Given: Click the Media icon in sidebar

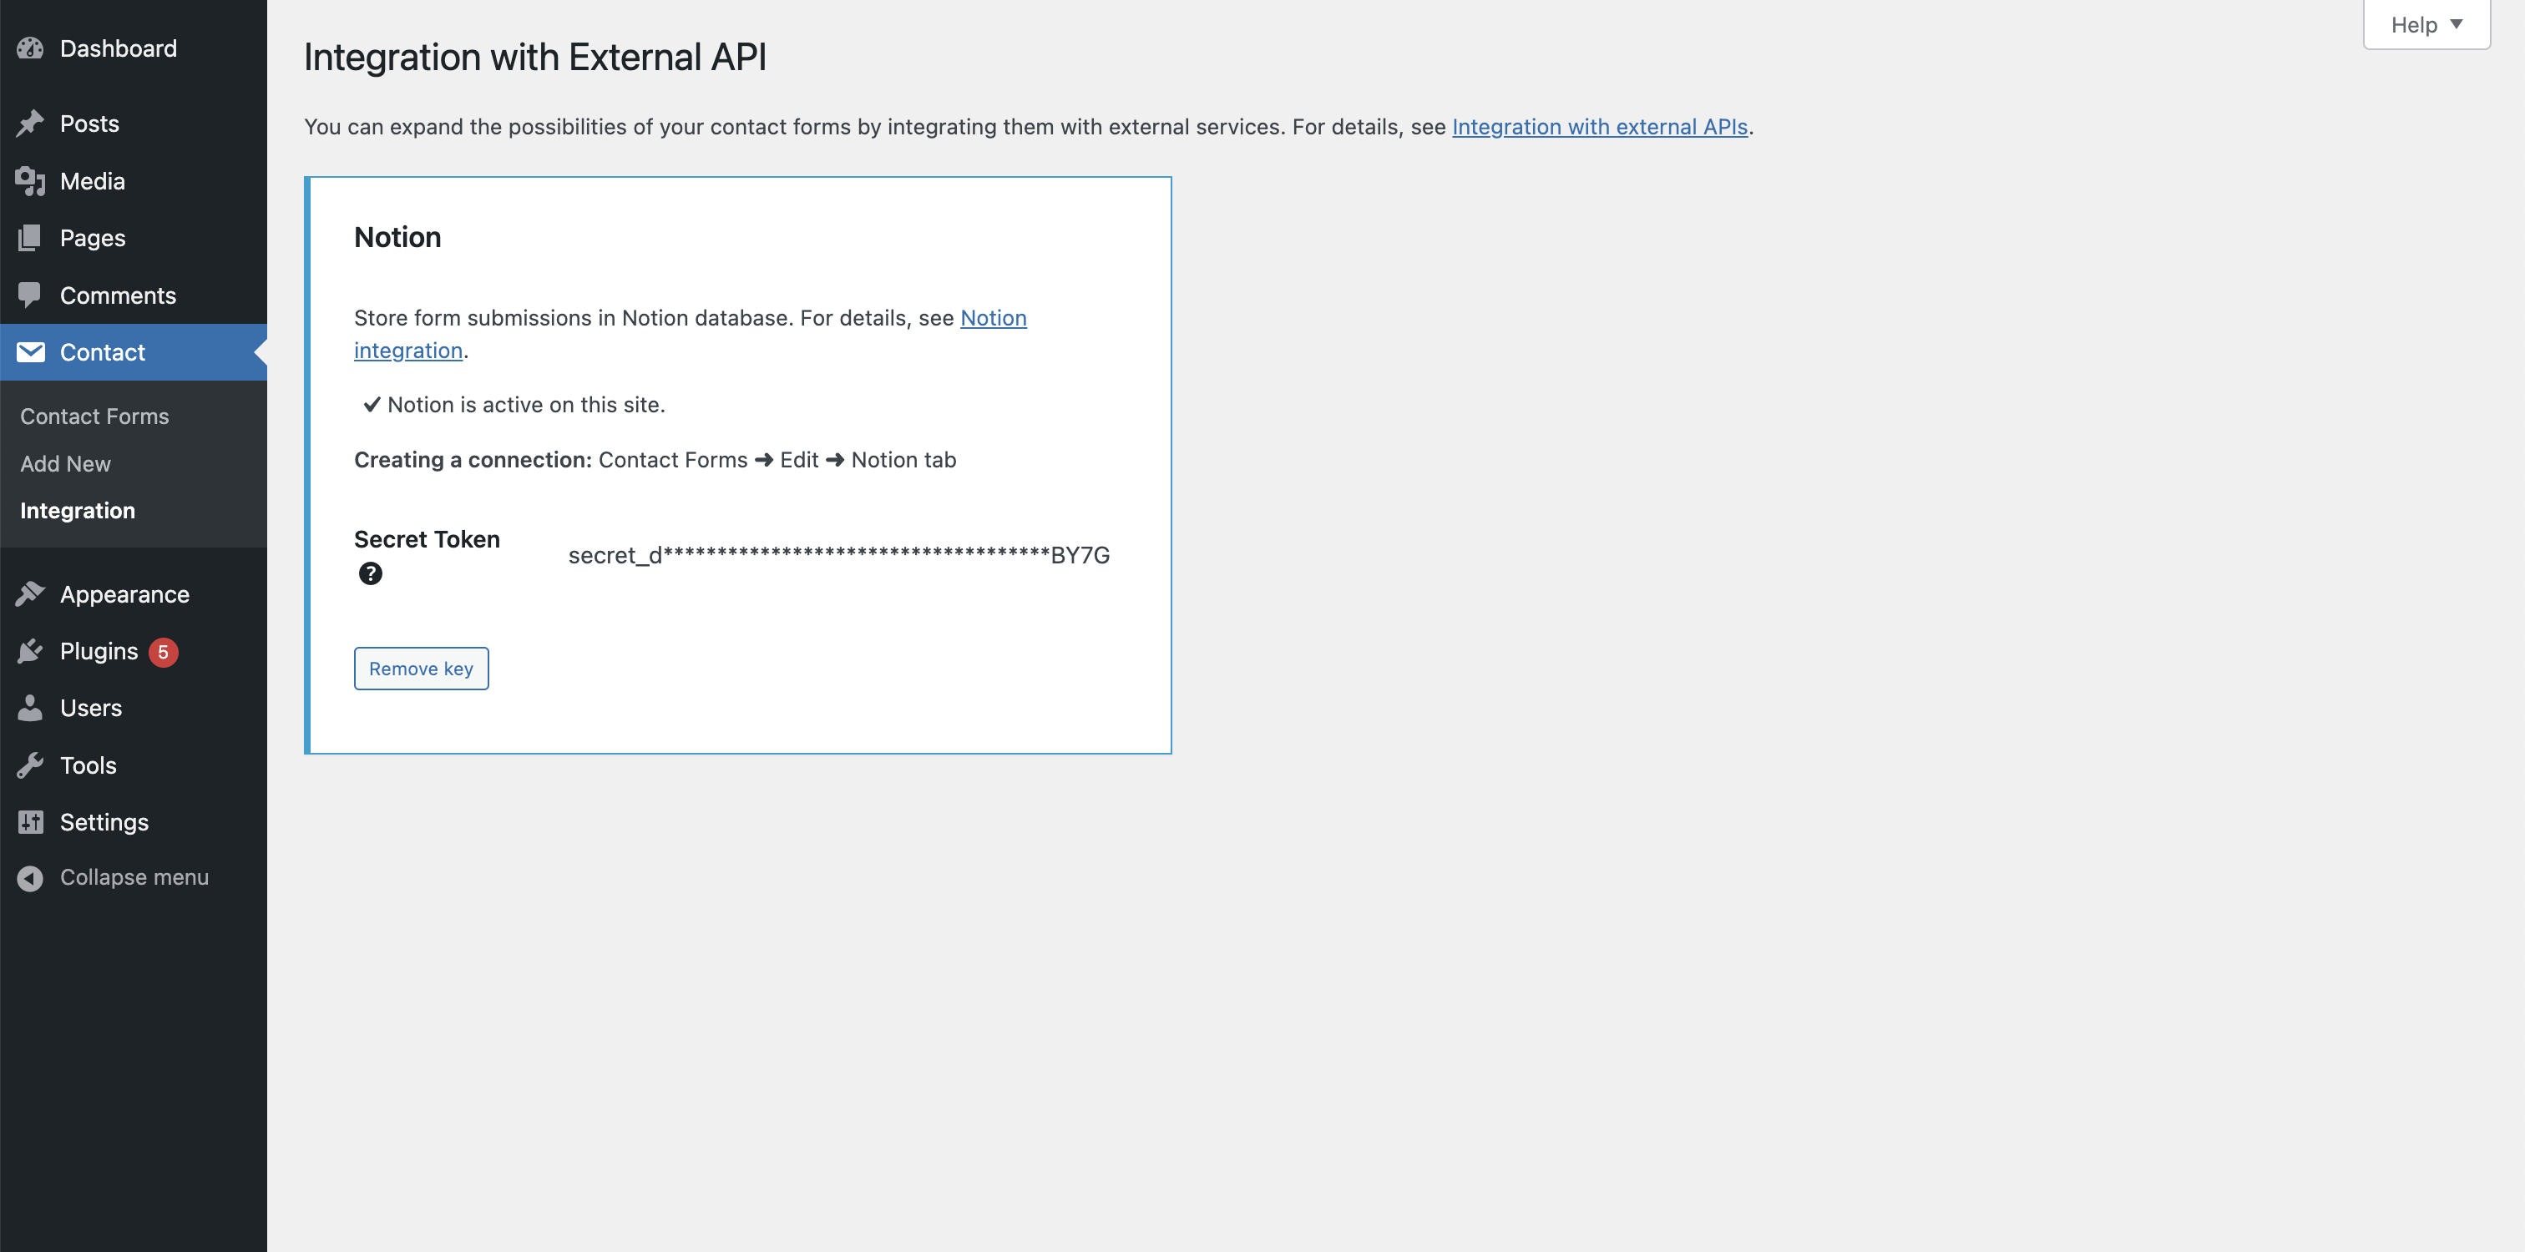Looking at the screenshot, I should (x=30, y=181).
